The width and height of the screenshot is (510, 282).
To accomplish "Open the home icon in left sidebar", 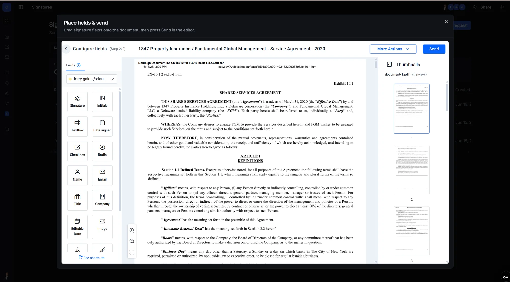I will (7, 36).
